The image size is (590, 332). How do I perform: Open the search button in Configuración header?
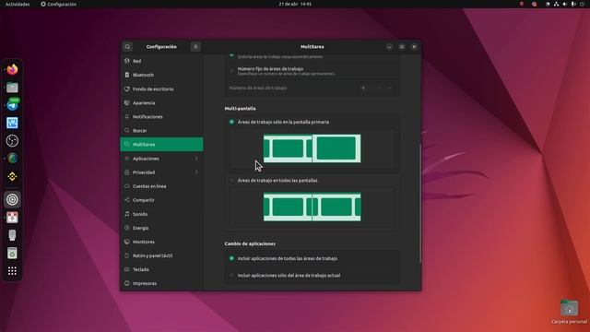pyautogui.click(x=127, y=47)
